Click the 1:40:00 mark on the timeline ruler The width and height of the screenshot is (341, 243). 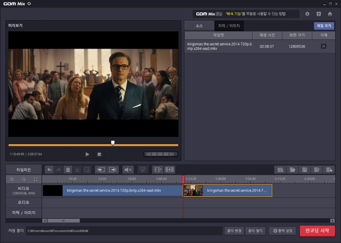point(221,179)
